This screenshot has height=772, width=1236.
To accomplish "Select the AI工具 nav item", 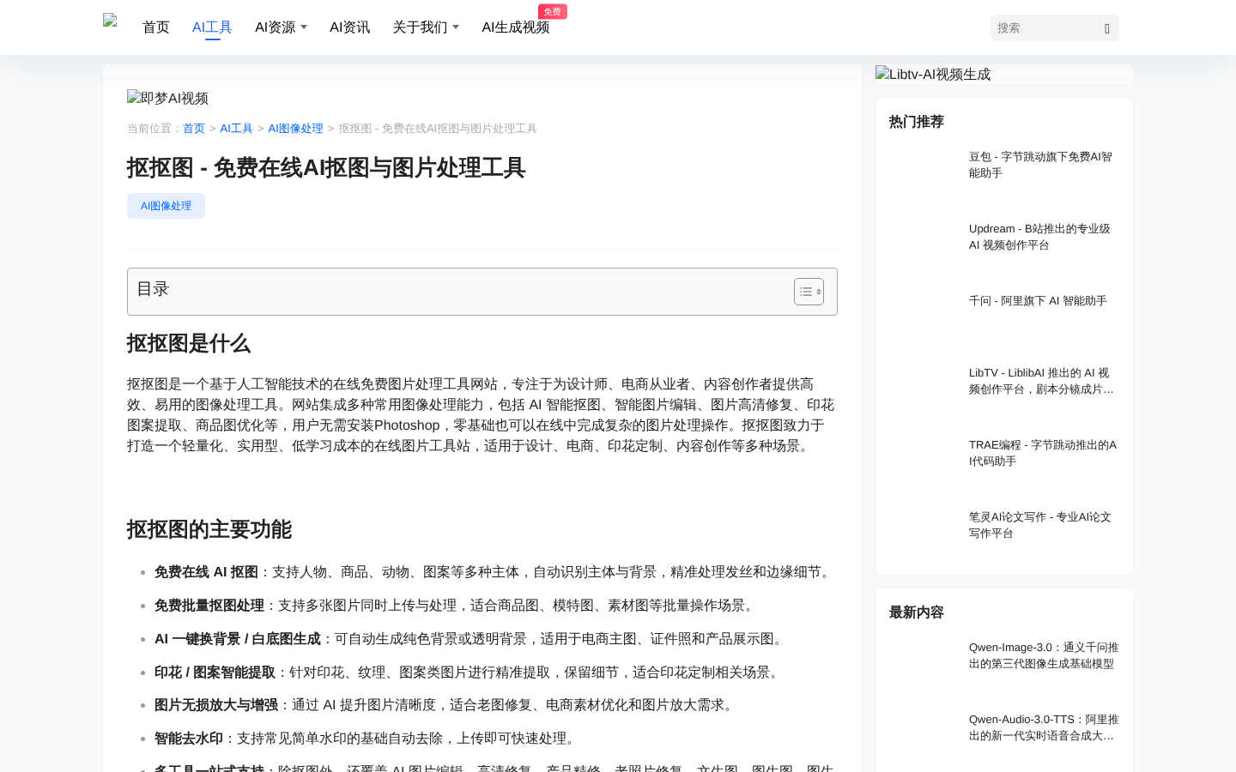I will click(213, 27).
